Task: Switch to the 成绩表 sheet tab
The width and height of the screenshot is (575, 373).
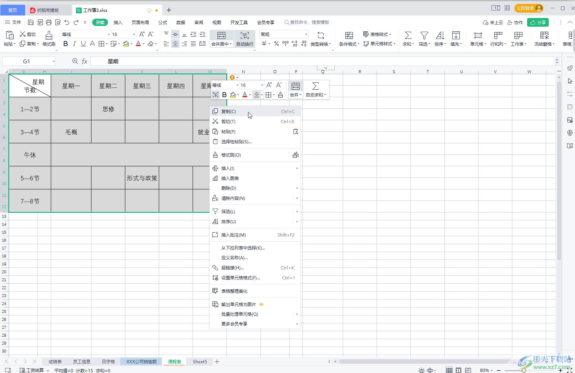Action: pos(55,361)
